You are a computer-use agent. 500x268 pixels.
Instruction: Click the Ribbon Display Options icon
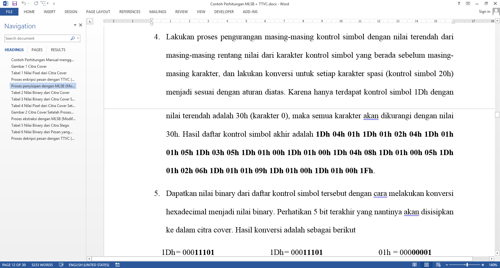click(468, 3)
